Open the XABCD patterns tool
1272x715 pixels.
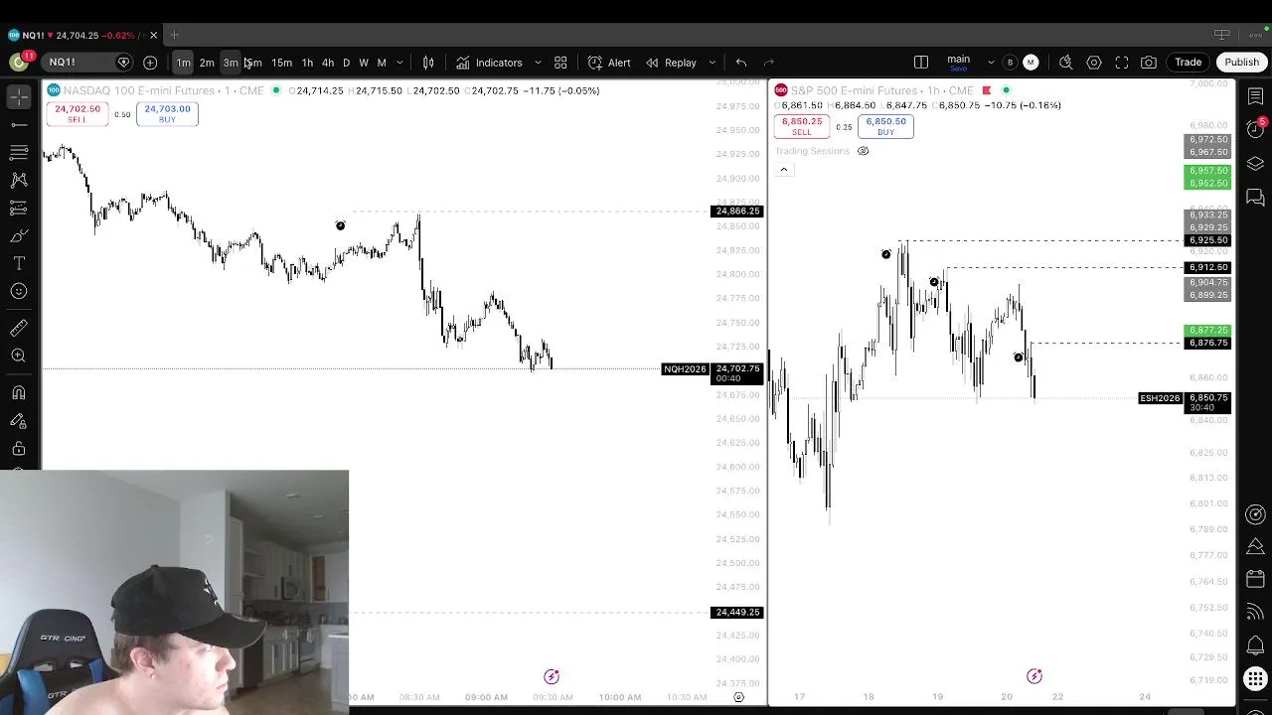click(x=19, y=180)
